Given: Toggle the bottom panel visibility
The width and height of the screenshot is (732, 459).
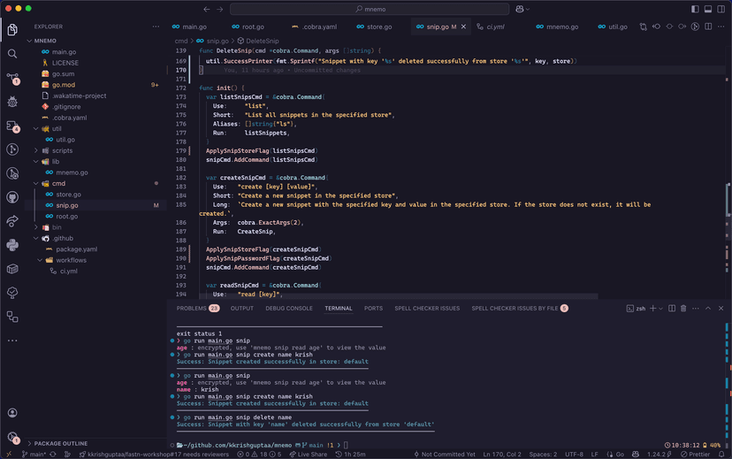Looking at the screenshot, I should tap(706, 9).
